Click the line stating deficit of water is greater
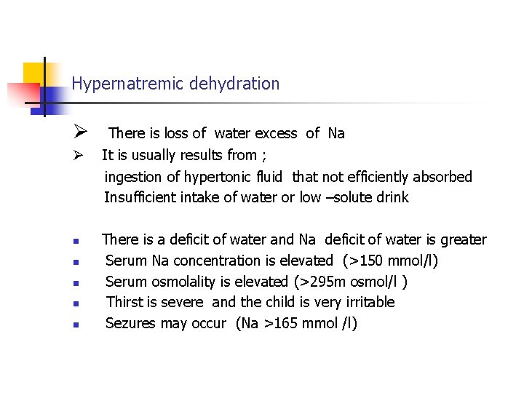The height and width of the screenshot is (393, 524). 294,239
